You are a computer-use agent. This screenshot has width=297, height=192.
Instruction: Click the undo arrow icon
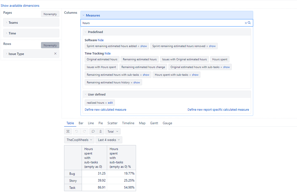click(77, 131)
